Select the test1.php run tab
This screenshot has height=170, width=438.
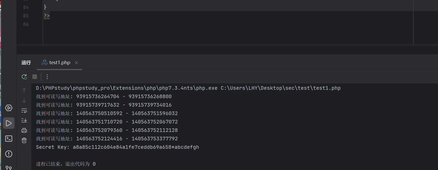(x=60, y=63)
